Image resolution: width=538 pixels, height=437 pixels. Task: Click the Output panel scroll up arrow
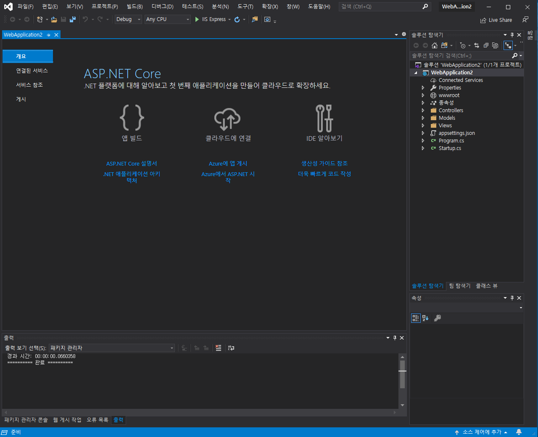(402, 357)
